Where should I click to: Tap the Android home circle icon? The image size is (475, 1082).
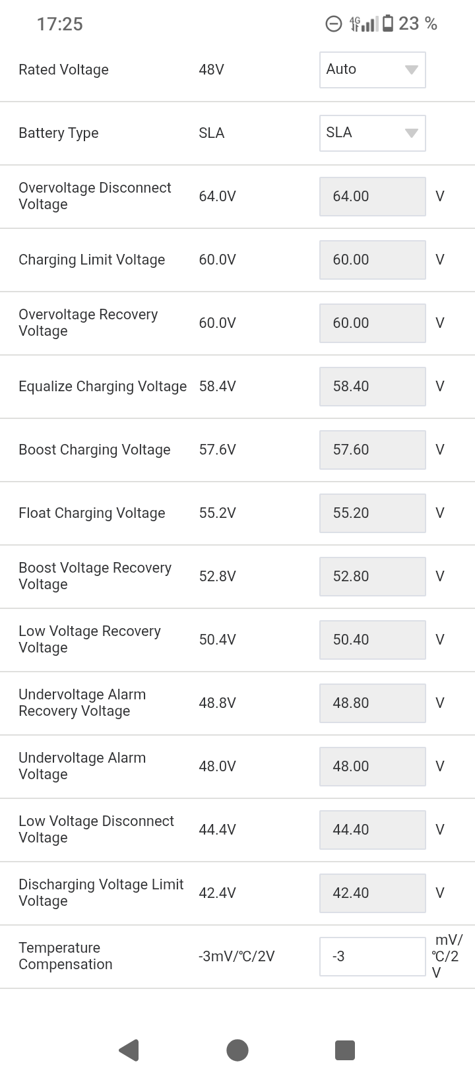(237, 1050)
